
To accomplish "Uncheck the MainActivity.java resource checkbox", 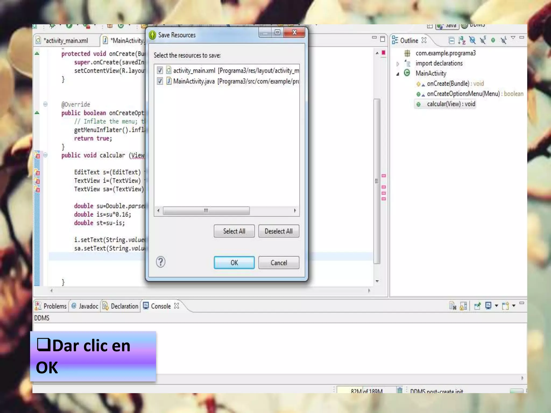I will [160, 81].
